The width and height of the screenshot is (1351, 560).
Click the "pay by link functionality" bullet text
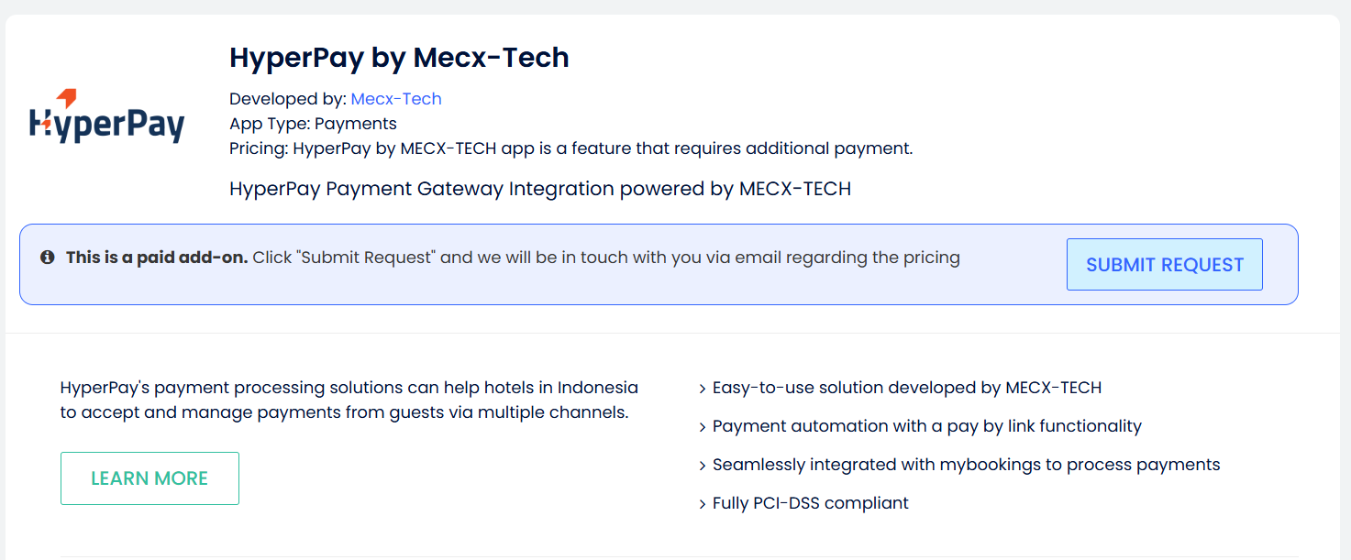(x=926, y=426)
